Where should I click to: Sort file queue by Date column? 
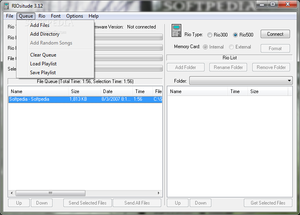pyautogui.click(x=117, y=91)
